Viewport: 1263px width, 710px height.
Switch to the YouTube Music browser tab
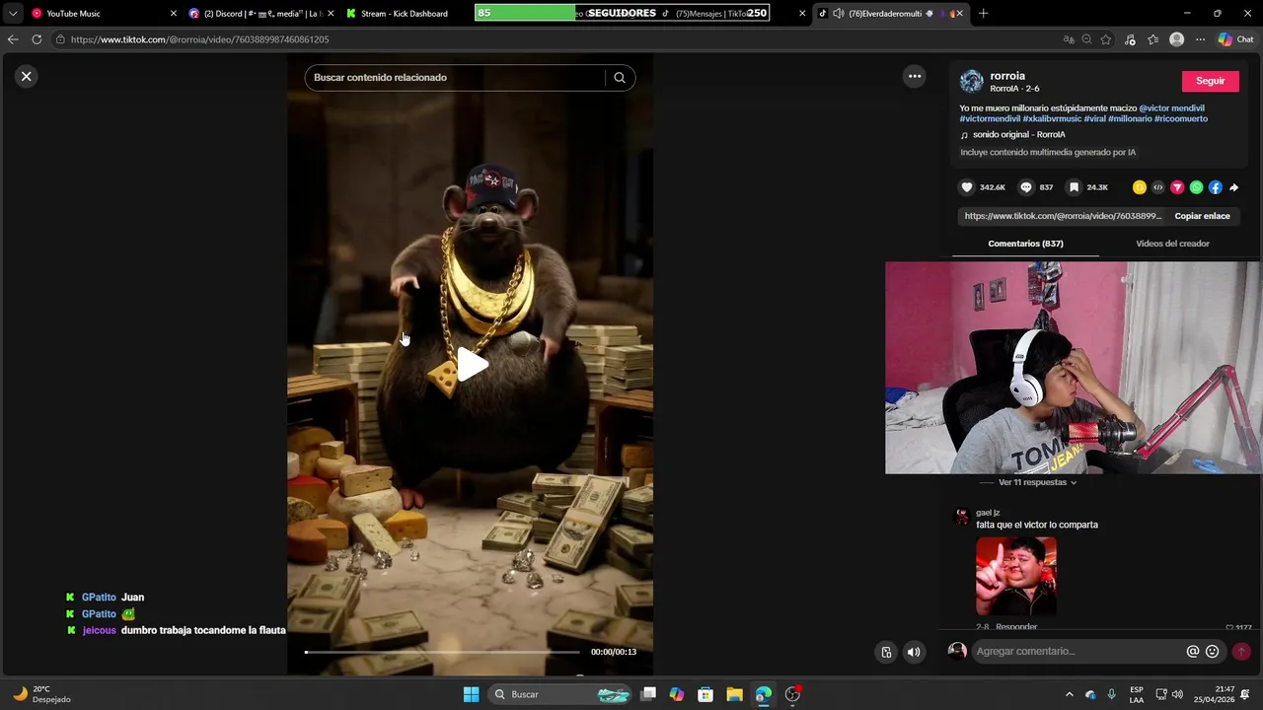(x=101, y=14)
